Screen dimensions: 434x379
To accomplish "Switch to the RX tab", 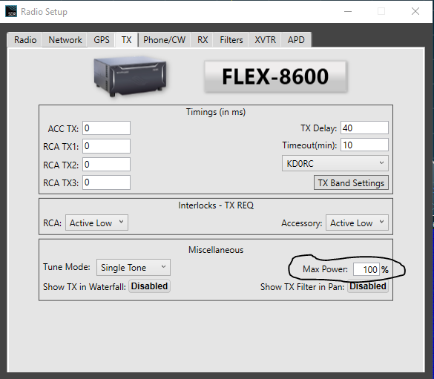I will coord(203,40).
